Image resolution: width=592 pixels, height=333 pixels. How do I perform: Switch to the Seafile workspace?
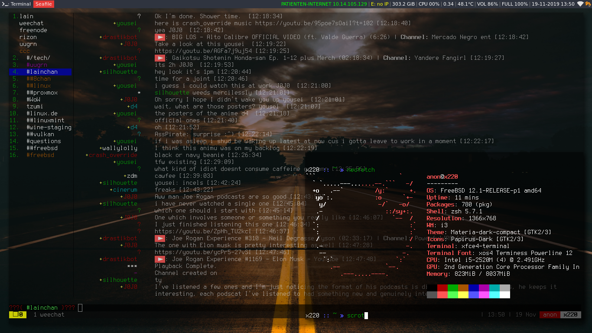click(44, 4)
